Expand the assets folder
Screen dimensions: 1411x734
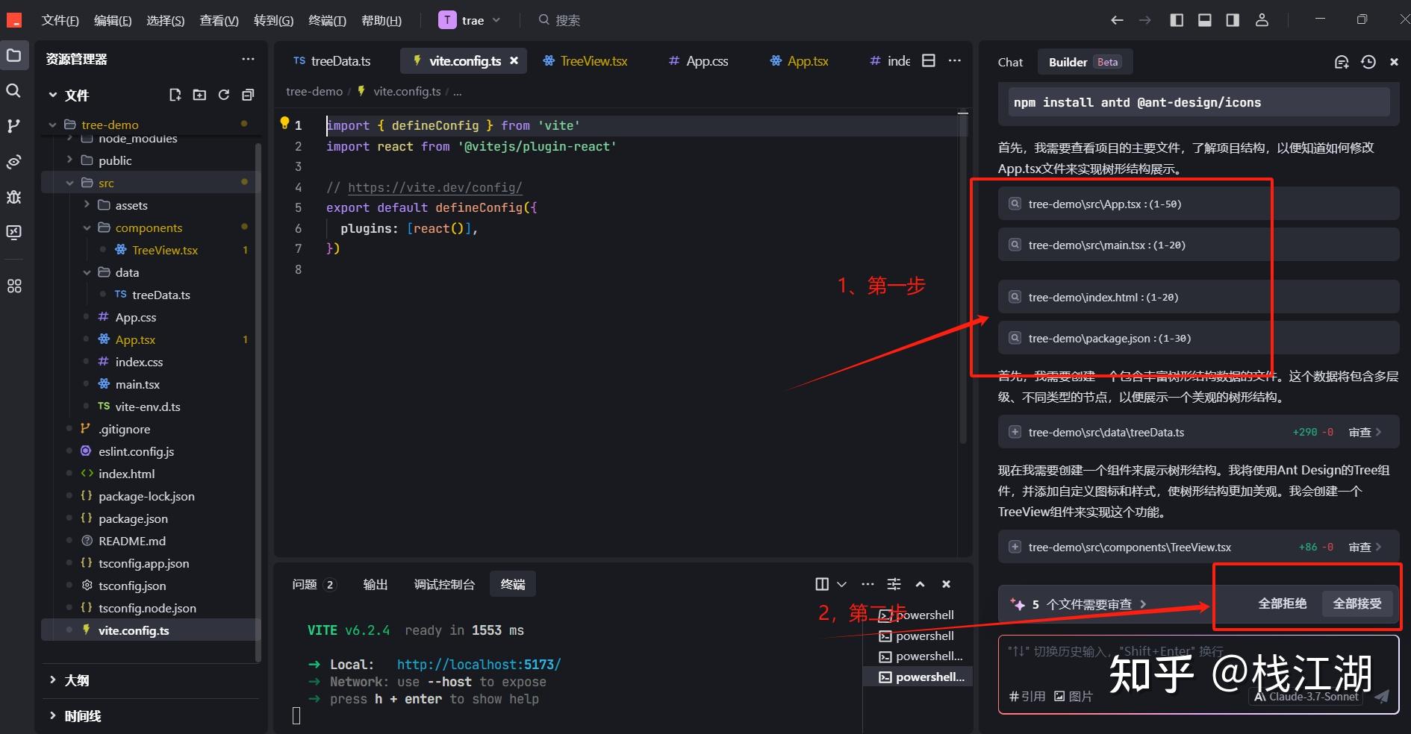(87, 205)
